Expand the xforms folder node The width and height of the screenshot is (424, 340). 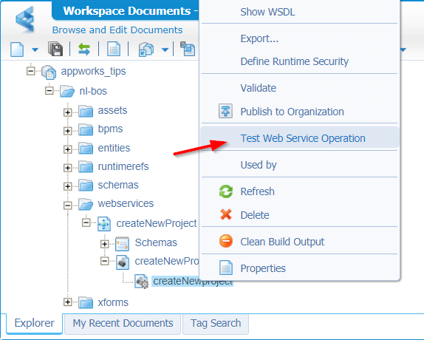68,302
